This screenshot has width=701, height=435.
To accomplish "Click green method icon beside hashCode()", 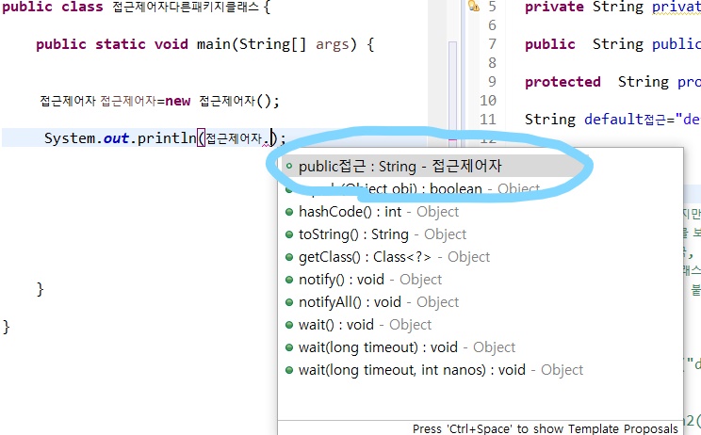I will coord(289,212).
